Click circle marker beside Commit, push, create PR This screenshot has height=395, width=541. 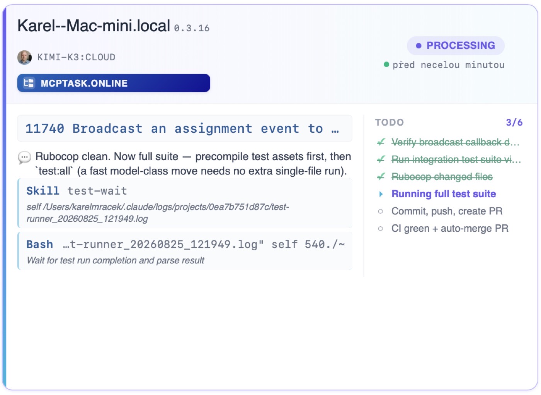(381, 211)
